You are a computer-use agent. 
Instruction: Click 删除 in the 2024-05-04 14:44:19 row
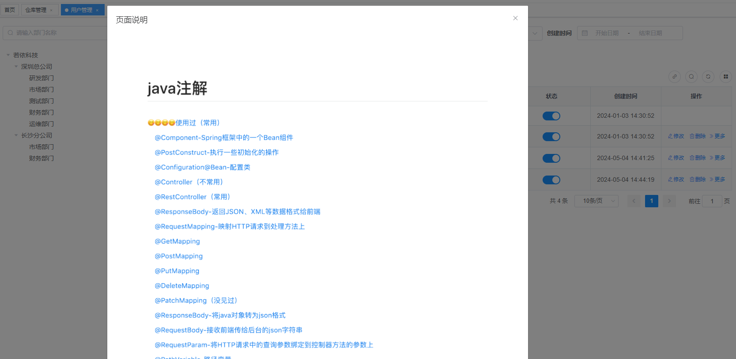pyautogui.click(x=698, y=179)
